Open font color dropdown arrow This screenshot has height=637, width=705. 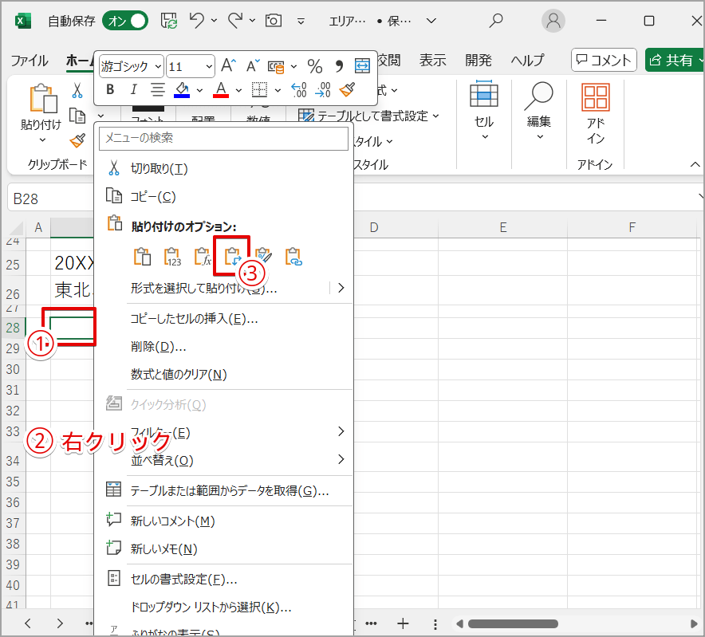(x=238, y=90)
